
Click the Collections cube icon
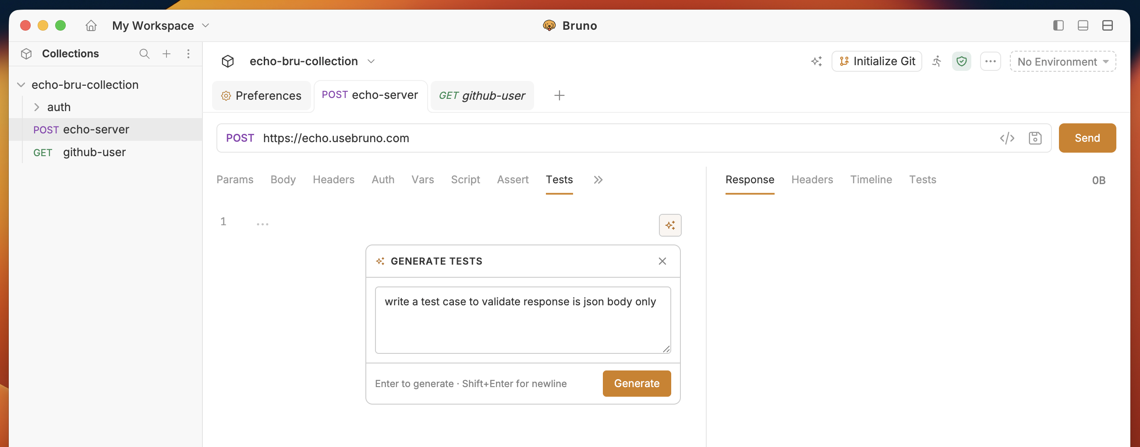coord(26,54)
